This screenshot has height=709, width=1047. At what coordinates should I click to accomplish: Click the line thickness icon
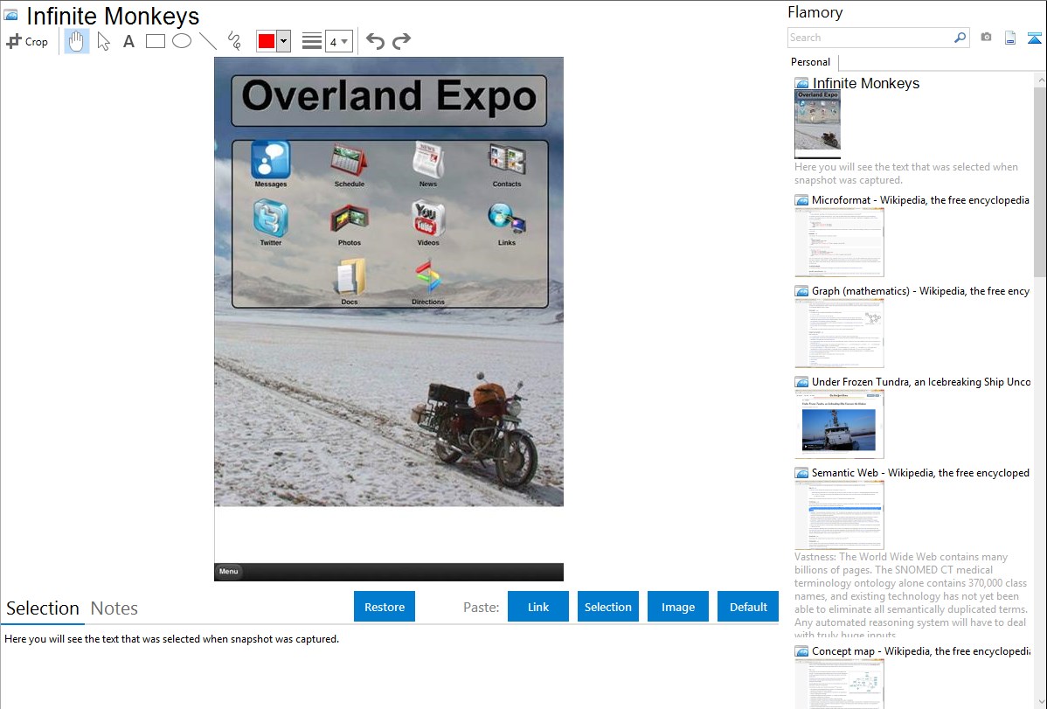click(312, 41)
